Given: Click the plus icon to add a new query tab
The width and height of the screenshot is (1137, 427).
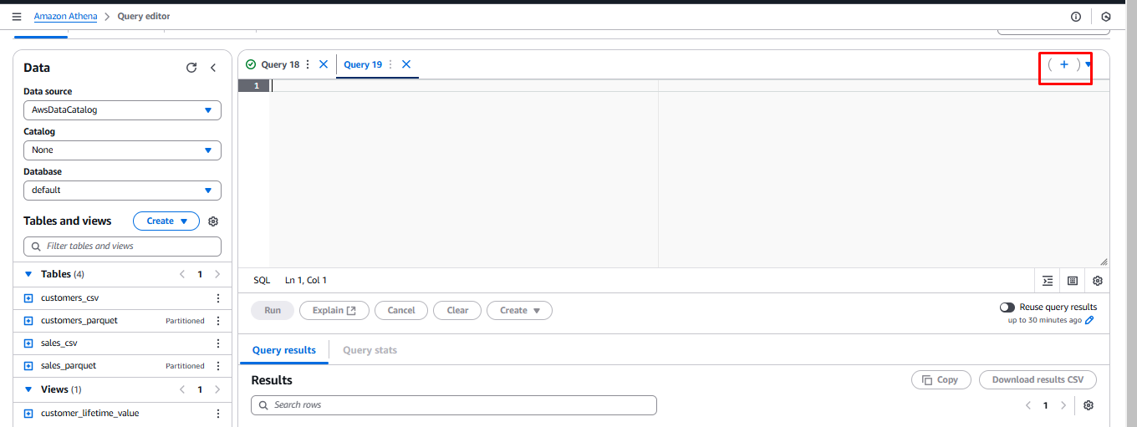Looking at the screenshot, I should tap(1064, 65).
